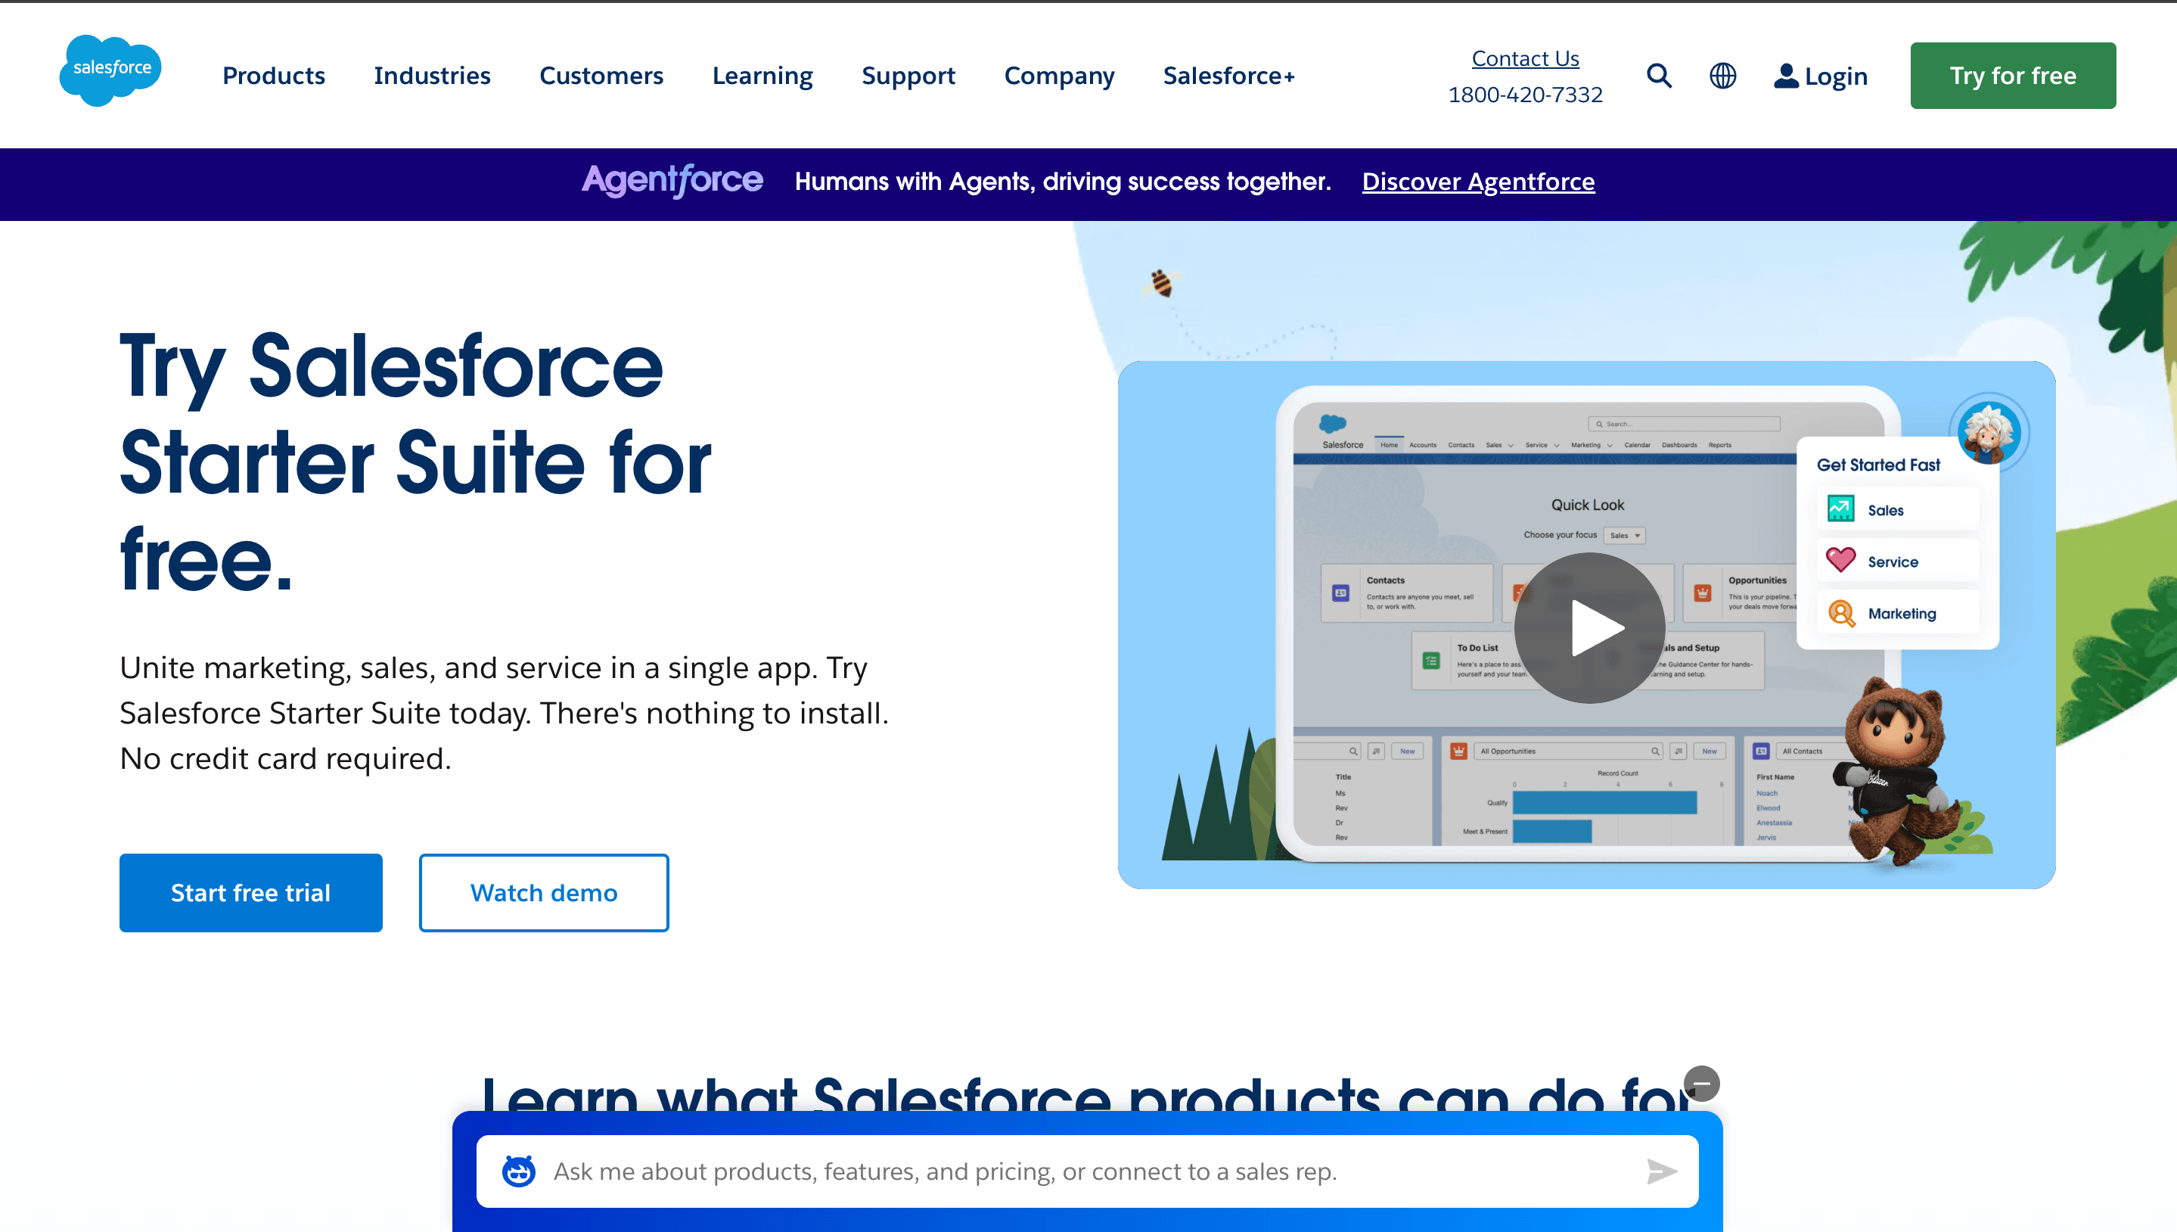Follow the Discover Agentforce link
Viewport: 2177px width, 1232px height.
(x=1478, y=181)
